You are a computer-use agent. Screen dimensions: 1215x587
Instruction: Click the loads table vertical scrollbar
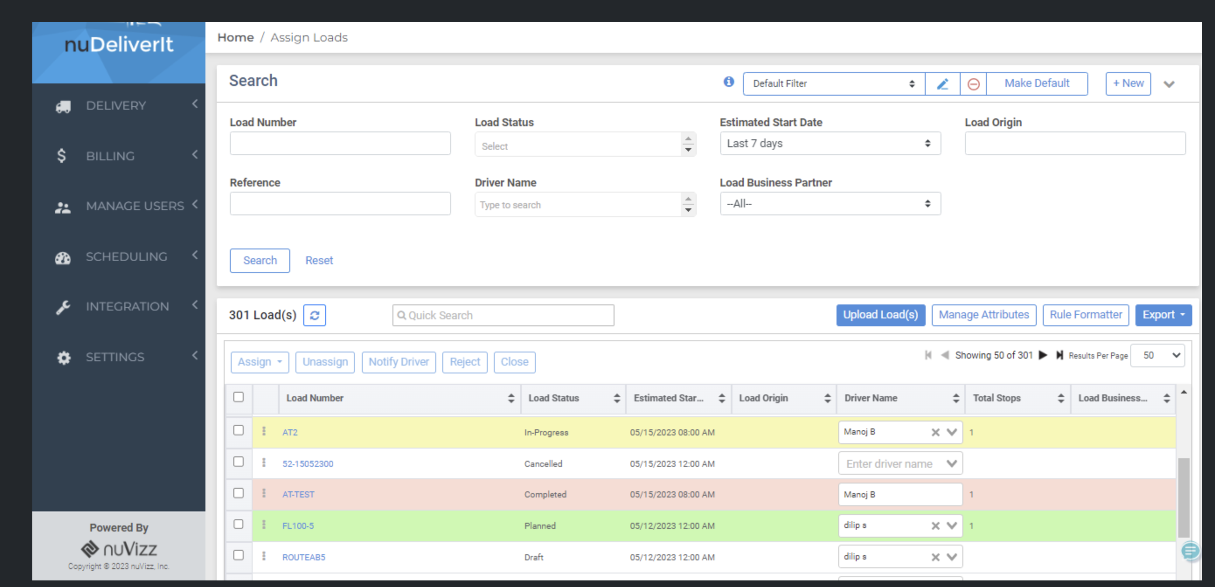(x=1184, y=497)
